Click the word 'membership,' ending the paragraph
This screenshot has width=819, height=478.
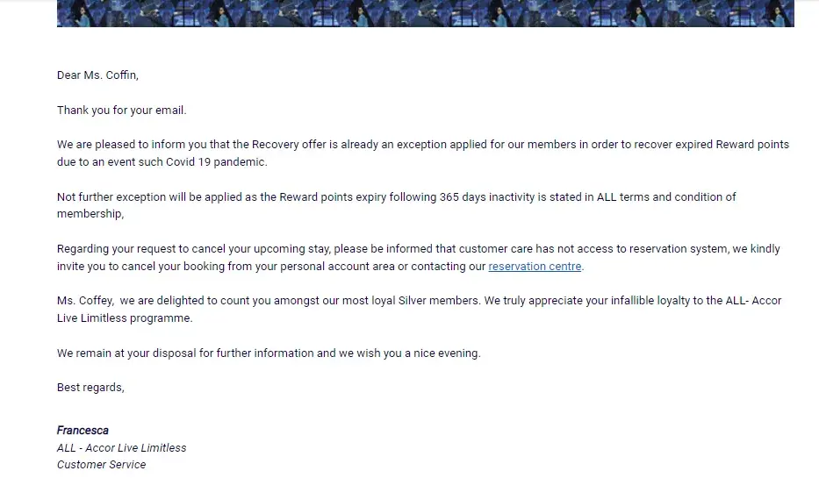pos(90,214)
